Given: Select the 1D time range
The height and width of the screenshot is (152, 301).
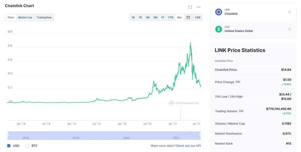Looking at the screenshot, I should (133, 17).
